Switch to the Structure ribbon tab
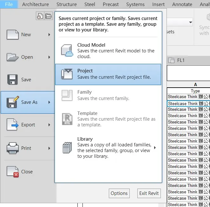 (x=67, y=4)
